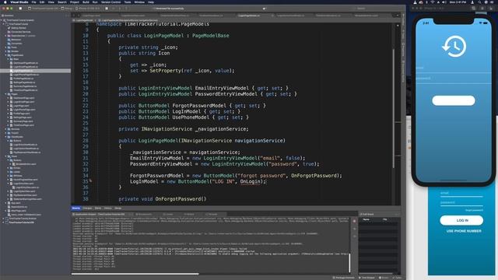Open the Tools menu
The width and height of the screenshot is (498, 280).
(128, 2)
